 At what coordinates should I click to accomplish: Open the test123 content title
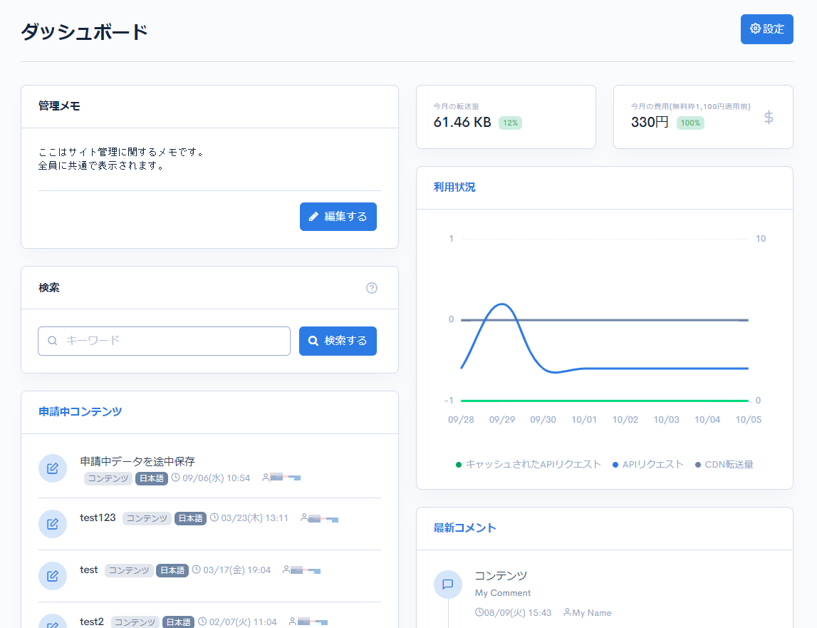click(98, 518)
